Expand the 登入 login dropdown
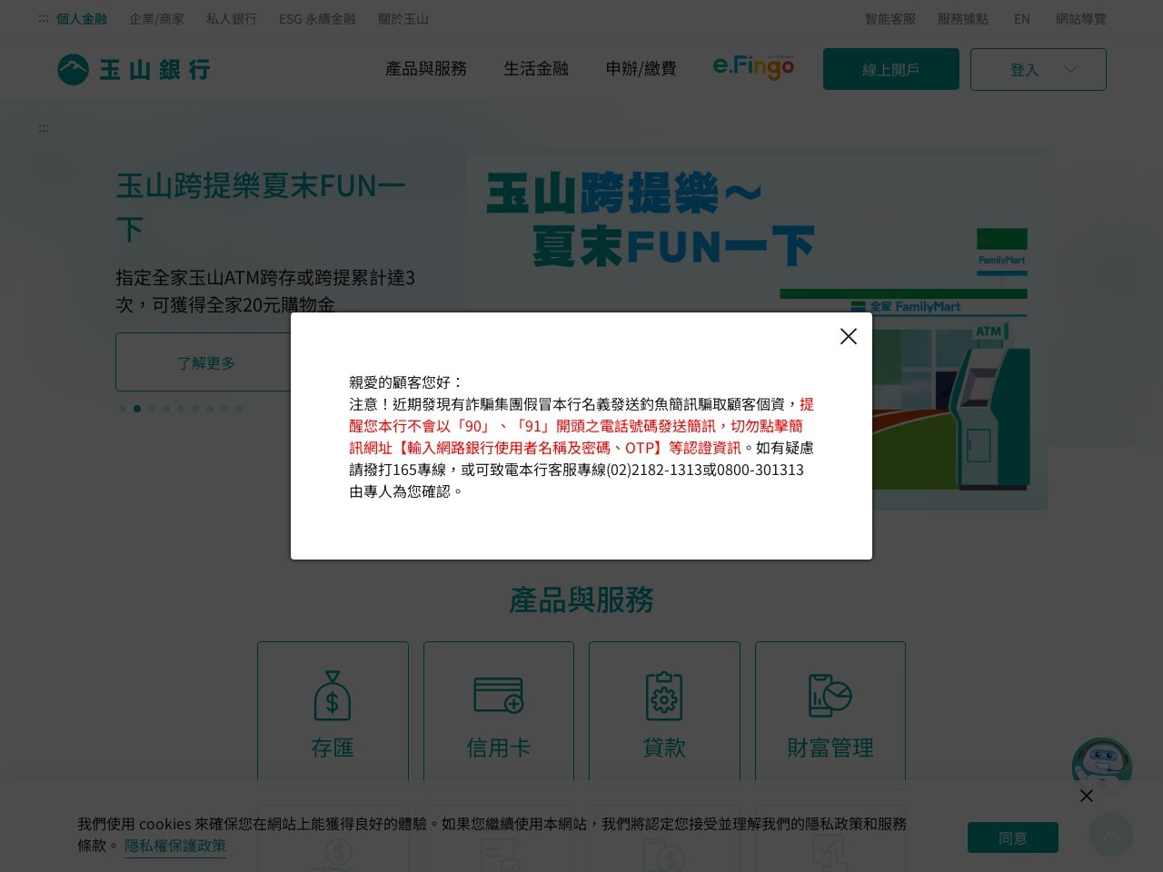1163x872 pixels. (1038, 69)
